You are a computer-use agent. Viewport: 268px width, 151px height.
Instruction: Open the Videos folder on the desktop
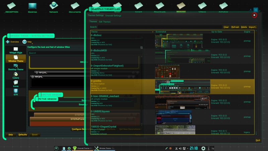coord(202,7)
